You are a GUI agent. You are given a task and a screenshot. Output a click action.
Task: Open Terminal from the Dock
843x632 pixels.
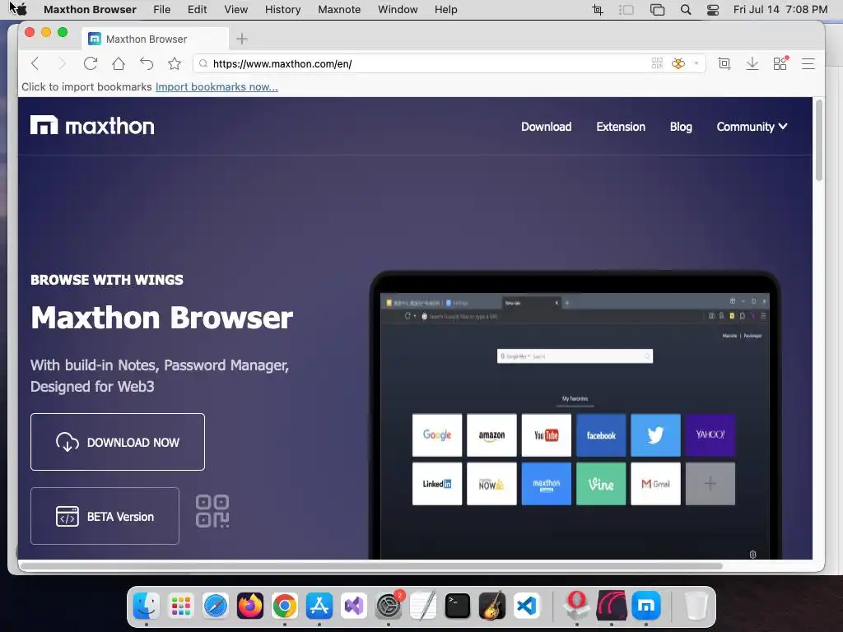click(458, 606)
